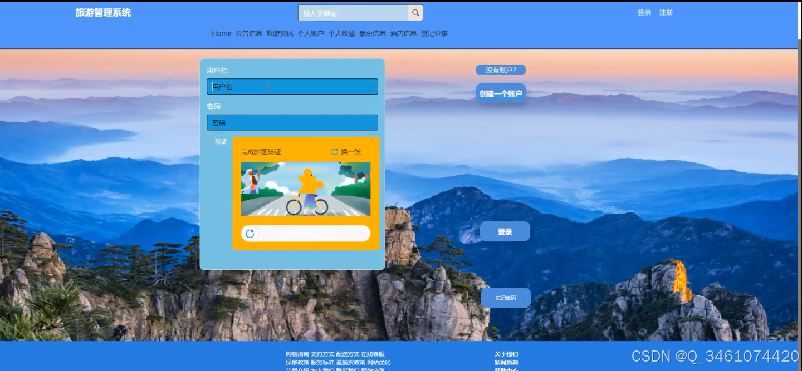Screen dimensions: 802x371
Task: Click the 新闻质询 footer link
Action: pos(506,363)
